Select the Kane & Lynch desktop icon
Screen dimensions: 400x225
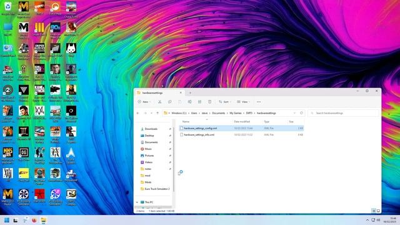39,93
